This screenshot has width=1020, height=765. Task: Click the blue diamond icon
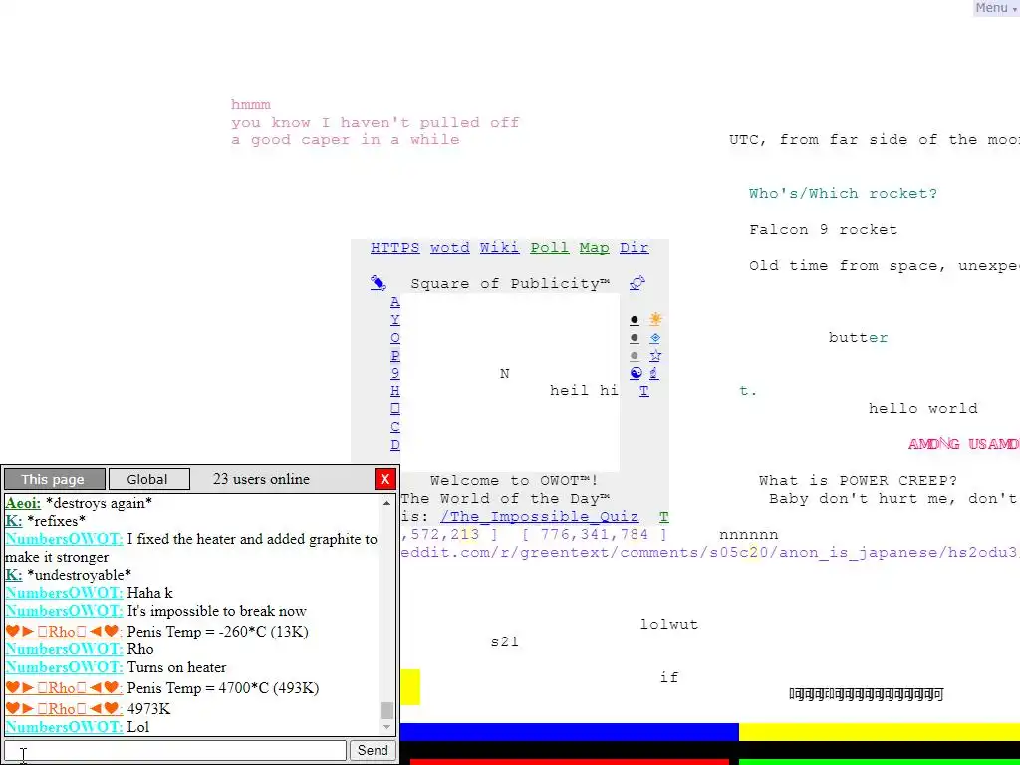pyautogui.click(x=655, y=337)
